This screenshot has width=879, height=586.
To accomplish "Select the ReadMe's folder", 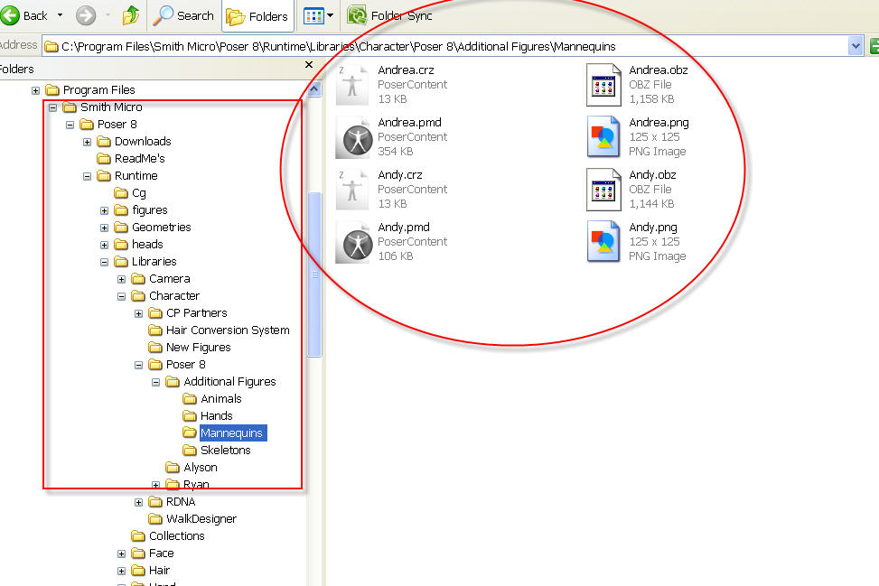I will [140, 159].
